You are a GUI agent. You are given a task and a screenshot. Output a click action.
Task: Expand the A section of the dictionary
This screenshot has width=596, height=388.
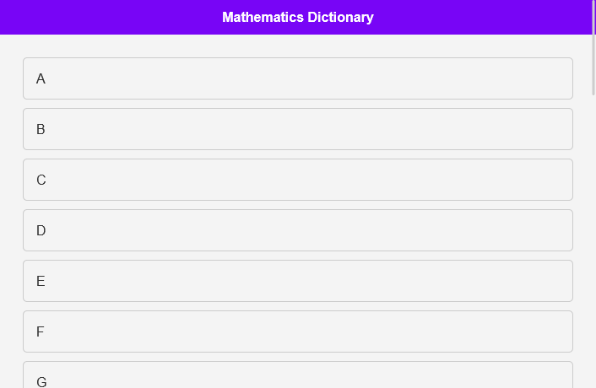coord(297,78)
